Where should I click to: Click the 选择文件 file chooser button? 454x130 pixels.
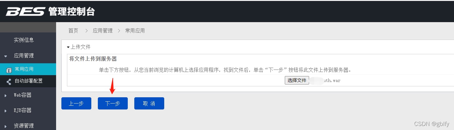(x=297, y=80)
